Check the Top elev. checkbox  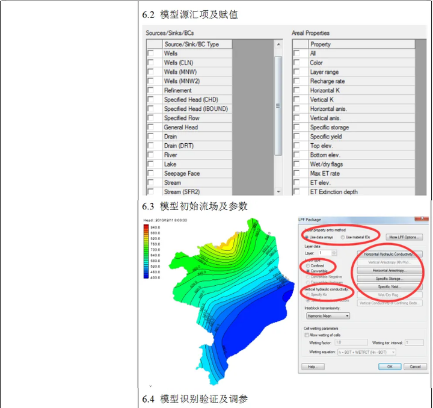click(296, 145)
